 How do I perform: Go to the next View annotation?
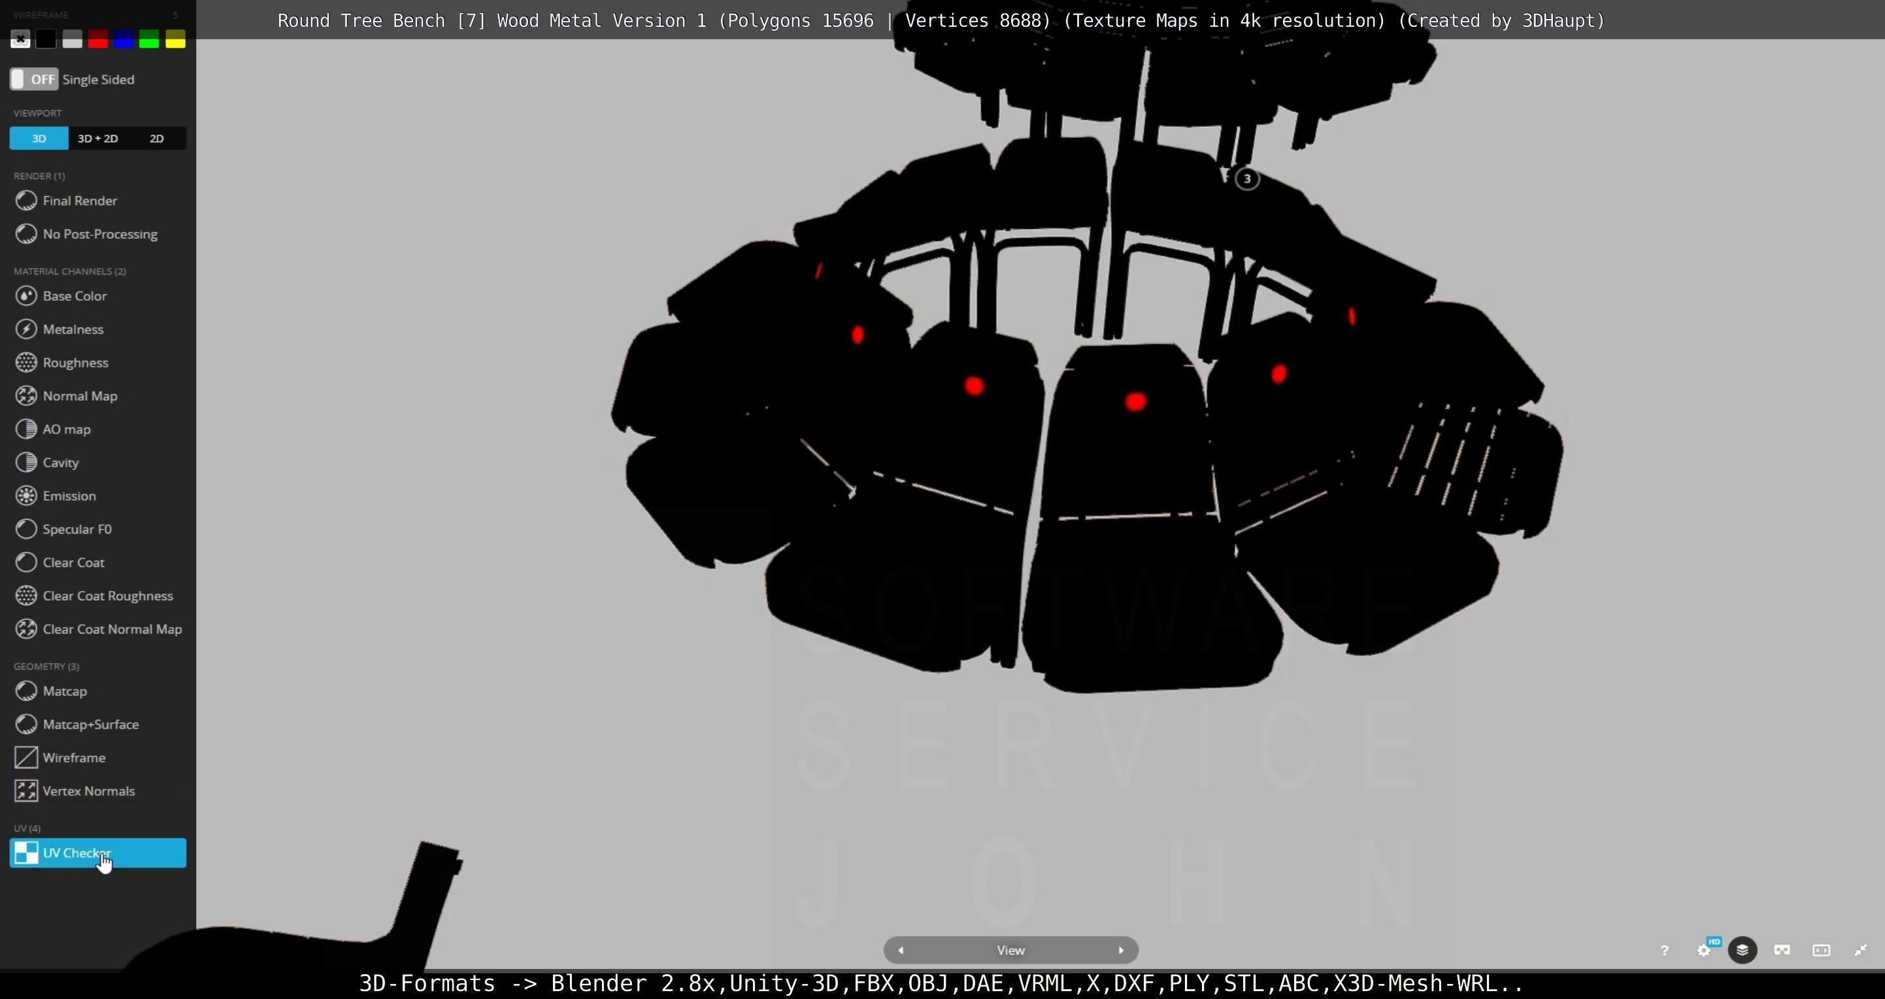pos(1120,950)
